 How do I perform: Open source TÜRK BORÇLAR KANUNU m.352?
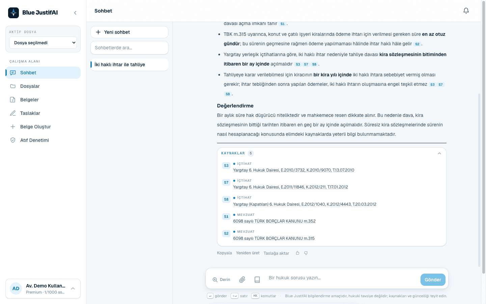coord(274,221)
